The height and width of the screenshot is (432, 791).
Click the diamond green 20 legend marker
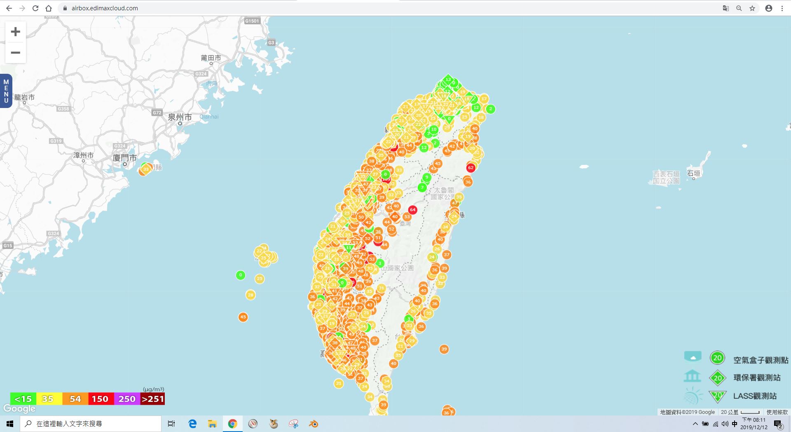tap(718, 378)
